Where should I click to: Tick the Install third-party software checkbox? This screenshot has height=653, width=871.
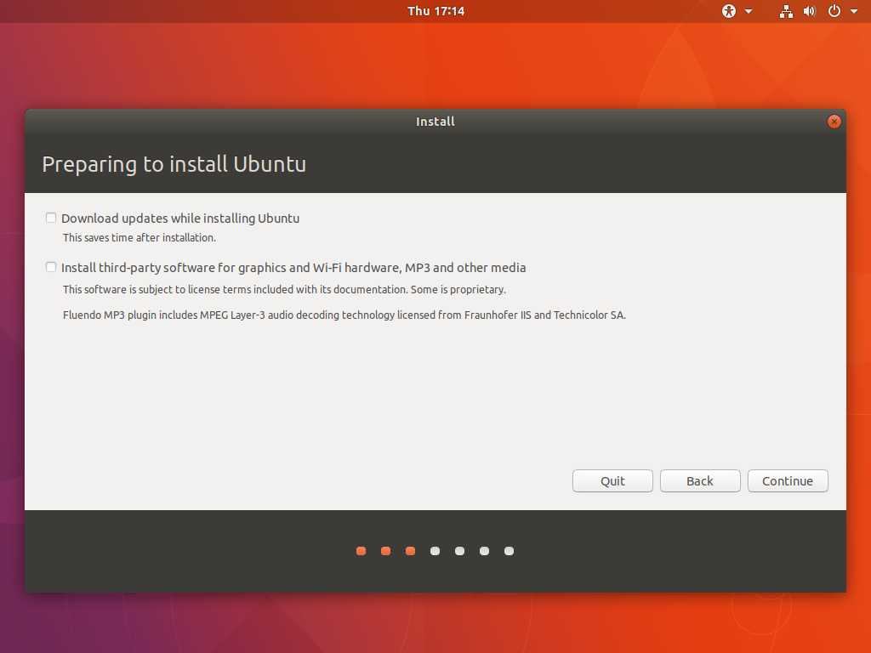click(51, 267)
